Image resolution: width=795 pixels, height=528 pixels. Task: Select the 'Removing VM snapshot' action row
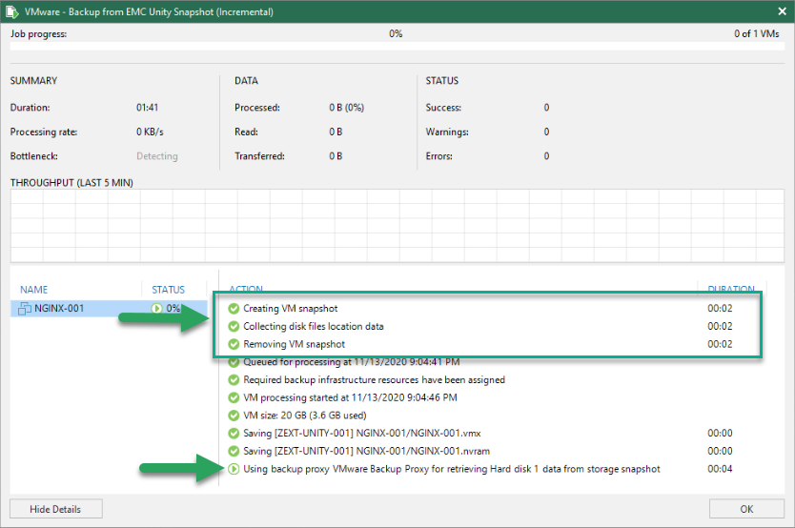pyautogui.click(x=497, y=344)
